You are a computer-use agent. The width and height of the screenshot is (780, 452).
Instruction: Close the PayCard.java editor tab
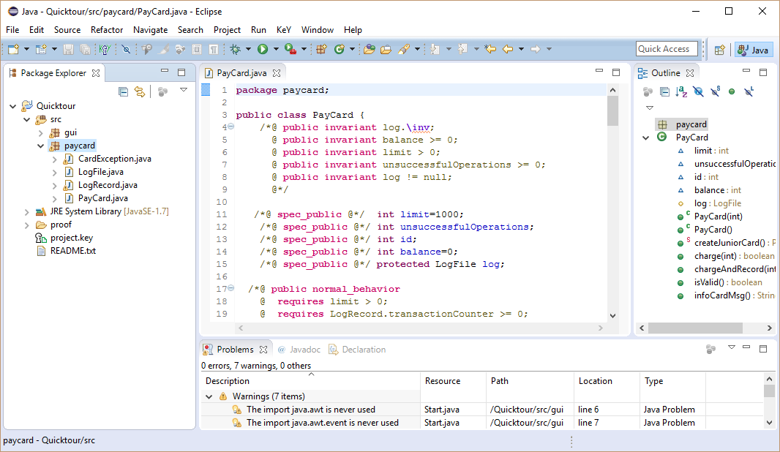coord(277,73)
